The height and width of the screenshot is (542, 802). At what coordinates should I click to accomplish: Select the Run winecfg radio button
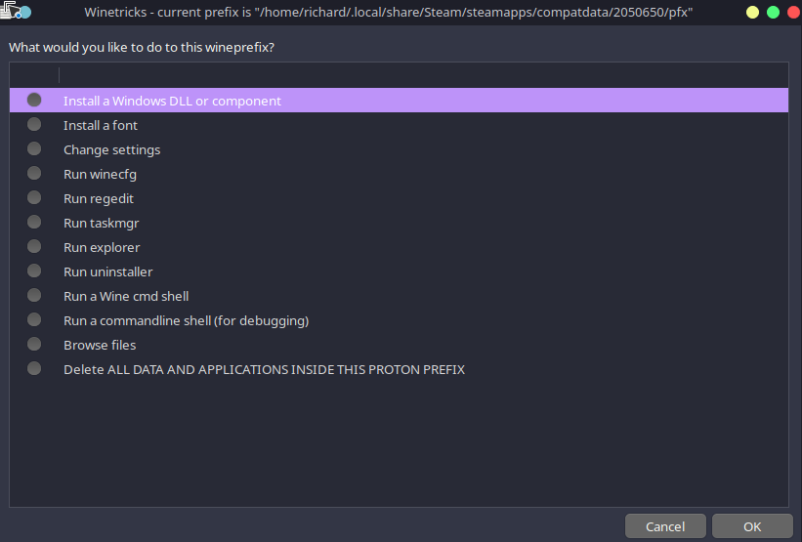tap(34, 173)
